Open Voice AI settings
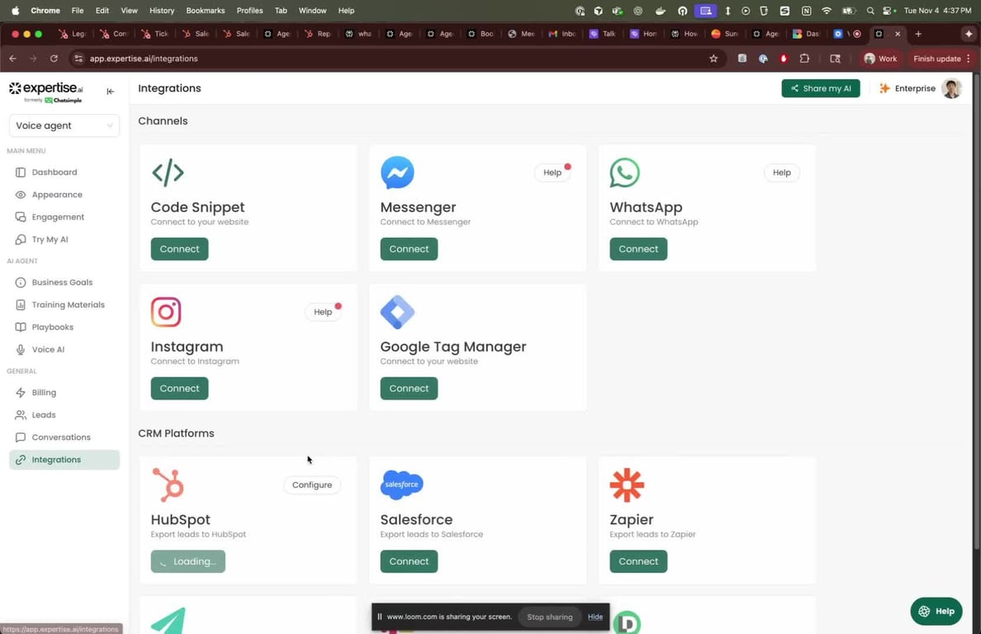Viewport: 981px width, 634px height. tap(48, 349)
